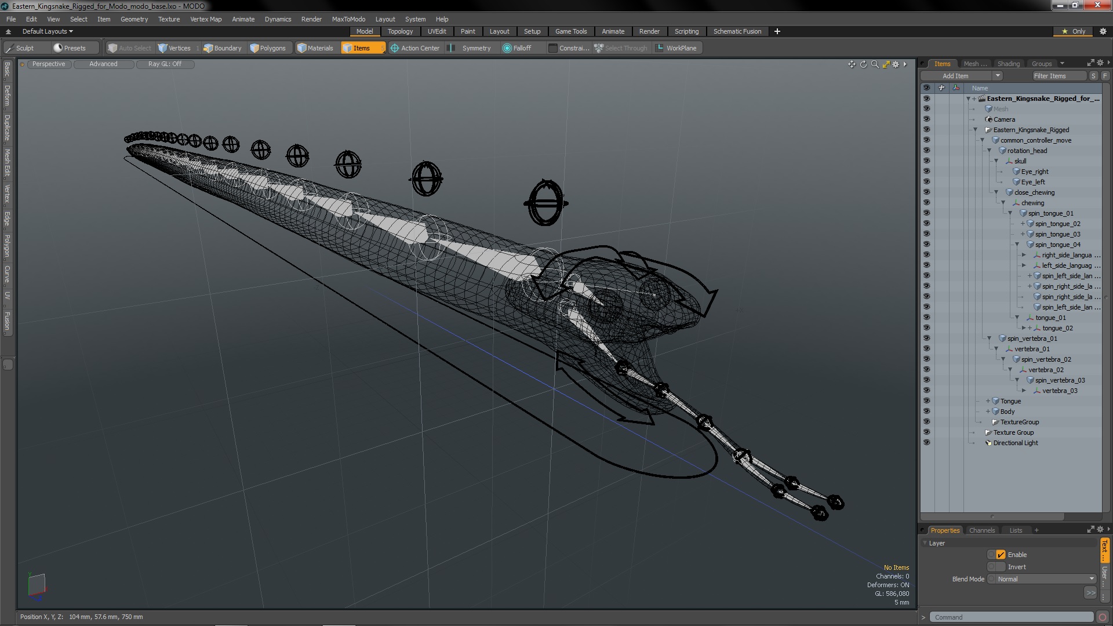Open the Constraints options

pos(569,48)
